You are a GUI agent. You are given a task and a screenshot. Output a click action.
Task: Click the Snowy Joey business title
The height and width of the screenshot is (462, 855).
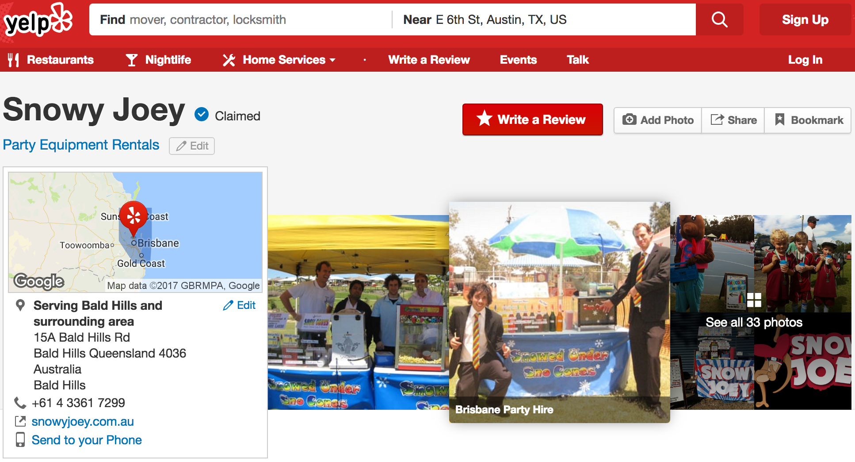[x=94, y=110]
